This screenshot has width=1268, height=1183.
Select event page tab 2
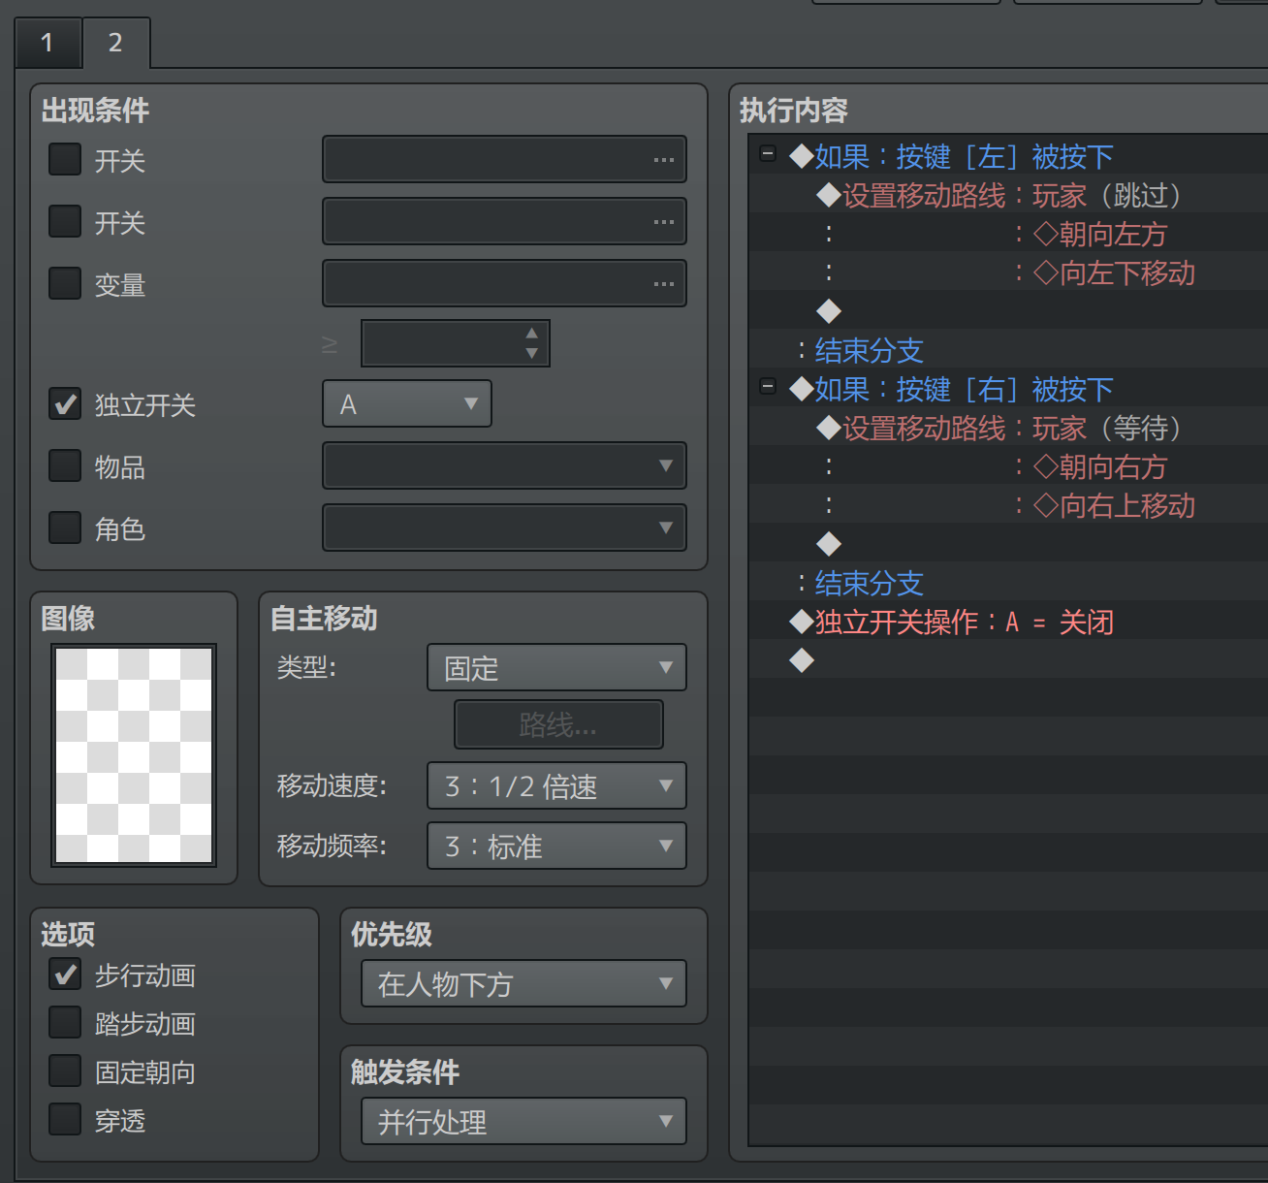115,43
